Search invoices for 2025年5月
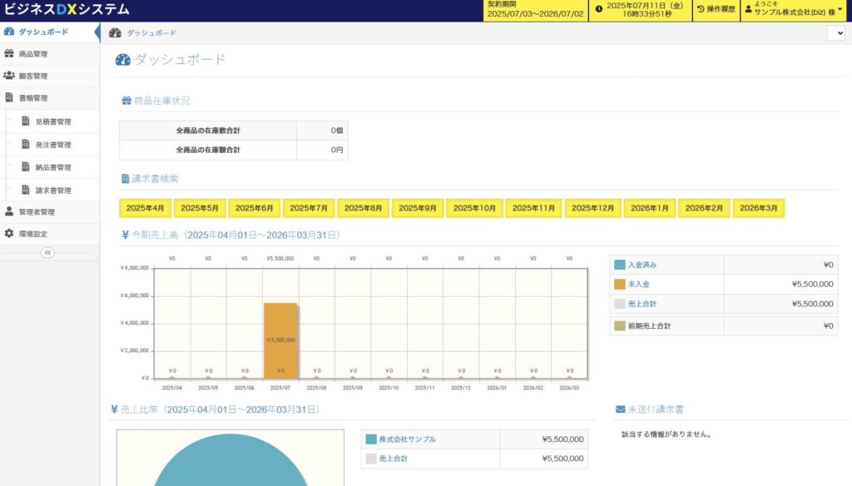Viewport: 852px width, 486px height. coord(200,208)
